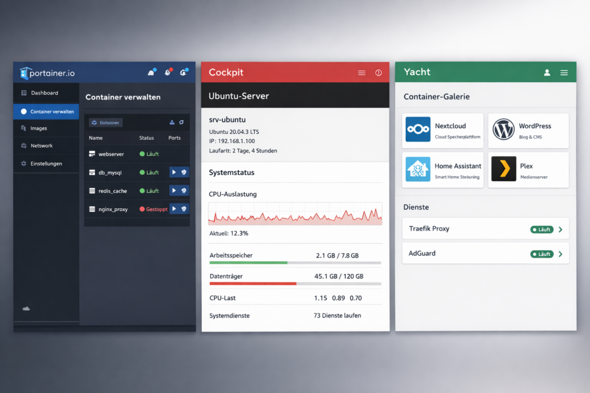Select the WordPress logo icon
The height and width of the screenshot is (393, 590).
pyautogui.click(x=503, y=129)
